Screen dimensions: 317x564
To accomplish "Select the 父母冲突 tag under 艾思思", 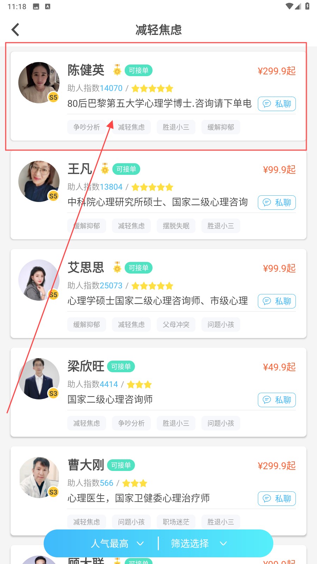I will point(176,324).
